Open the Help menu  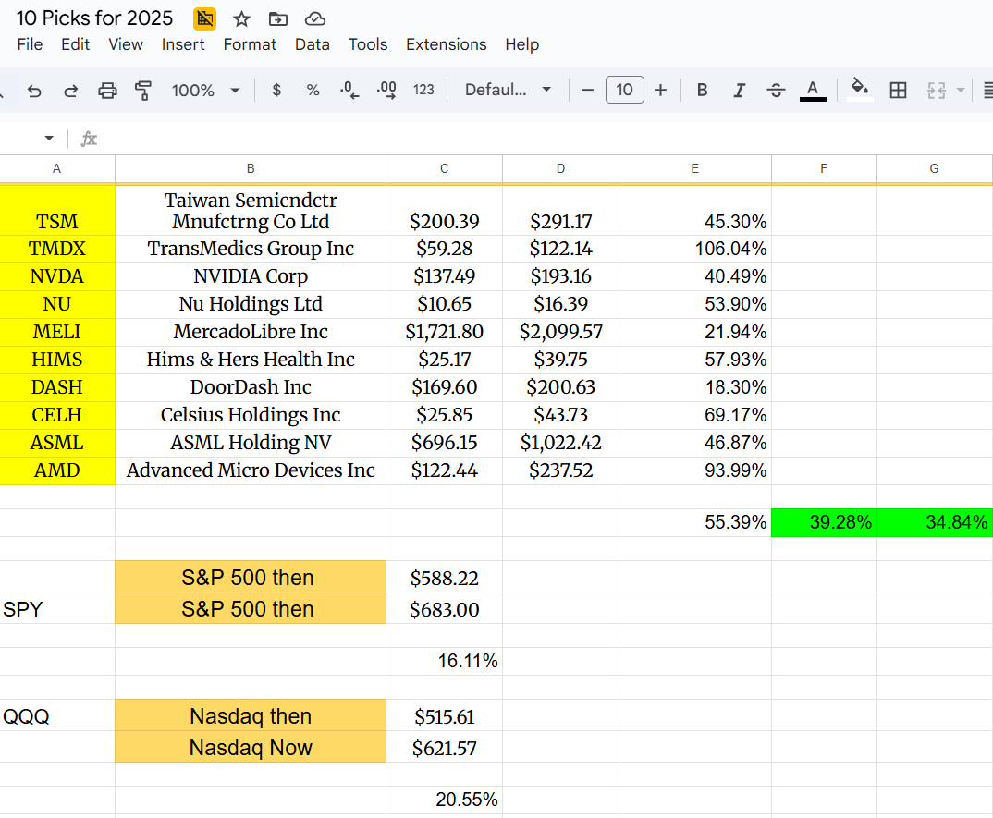pyautogui.click(x=521, y=44)
